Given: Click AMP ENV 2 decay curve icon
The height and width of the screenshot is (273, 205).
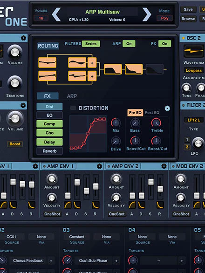Looking at the screenshot, I should (142, 205).
